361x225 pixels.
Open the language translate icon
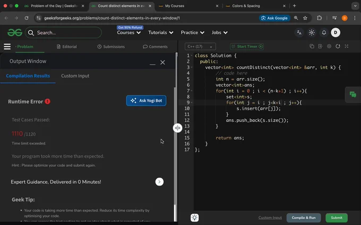pos(299,33)
